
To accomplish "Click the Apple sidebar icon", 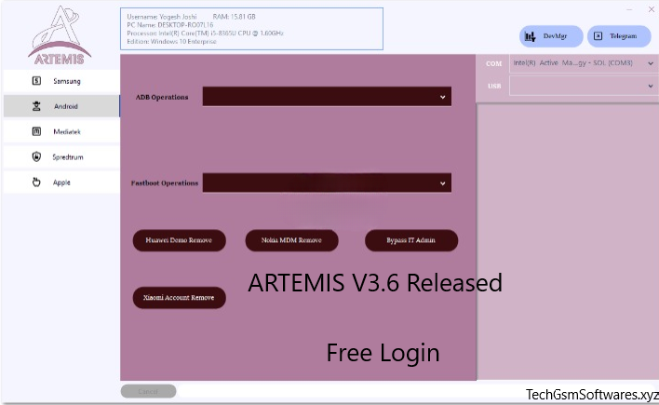I will [x=36, y=182].
